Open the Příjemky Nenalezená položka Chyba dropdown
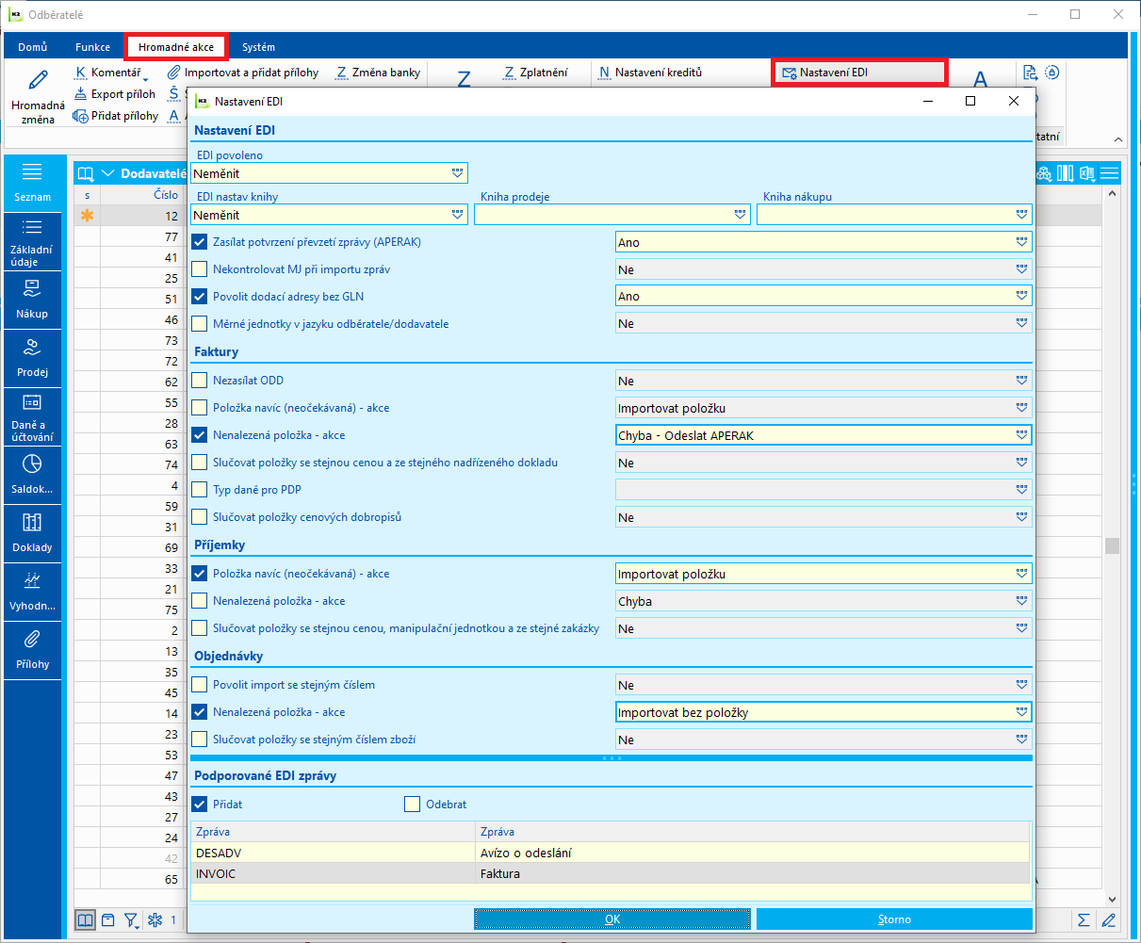This screenshot has width=1141, height=943. coord(1022,601)
